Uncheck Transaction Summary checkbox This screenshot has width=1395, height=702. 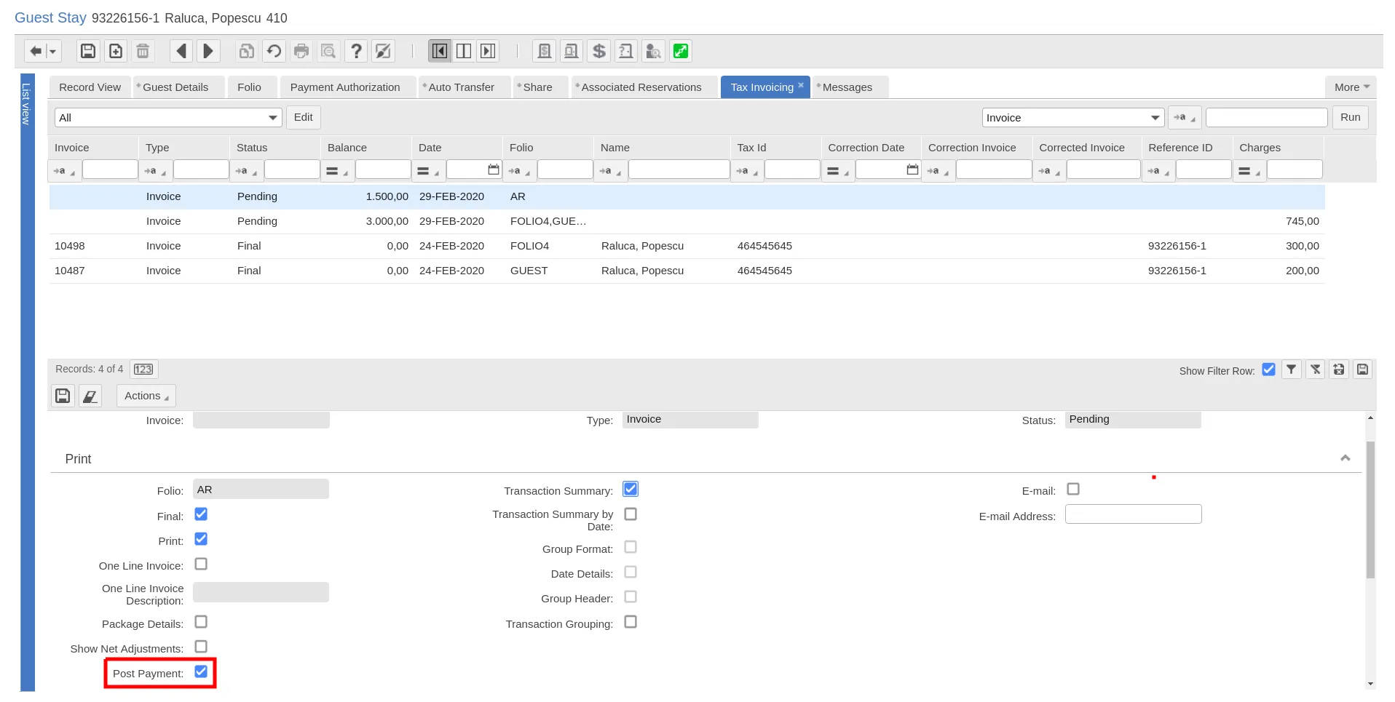631,489
